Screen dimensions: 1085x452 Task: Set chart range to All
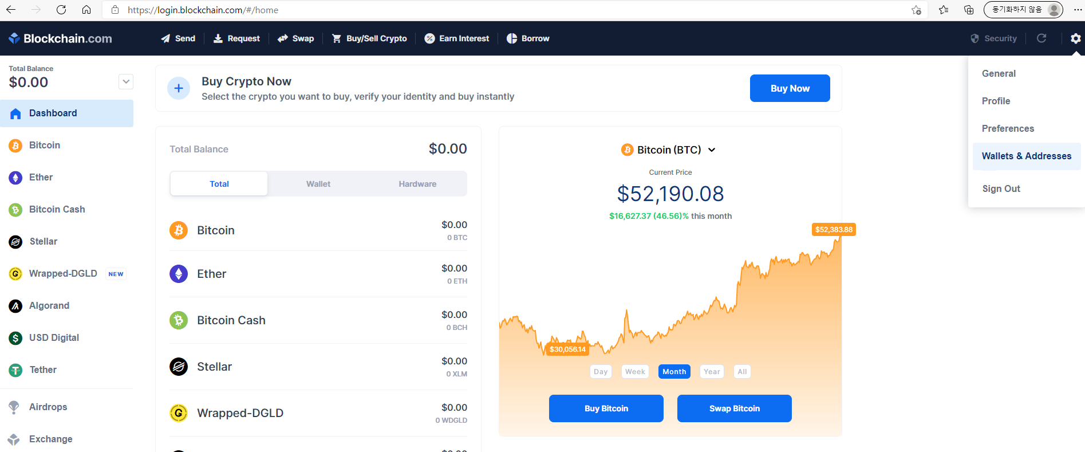(742, 371)
